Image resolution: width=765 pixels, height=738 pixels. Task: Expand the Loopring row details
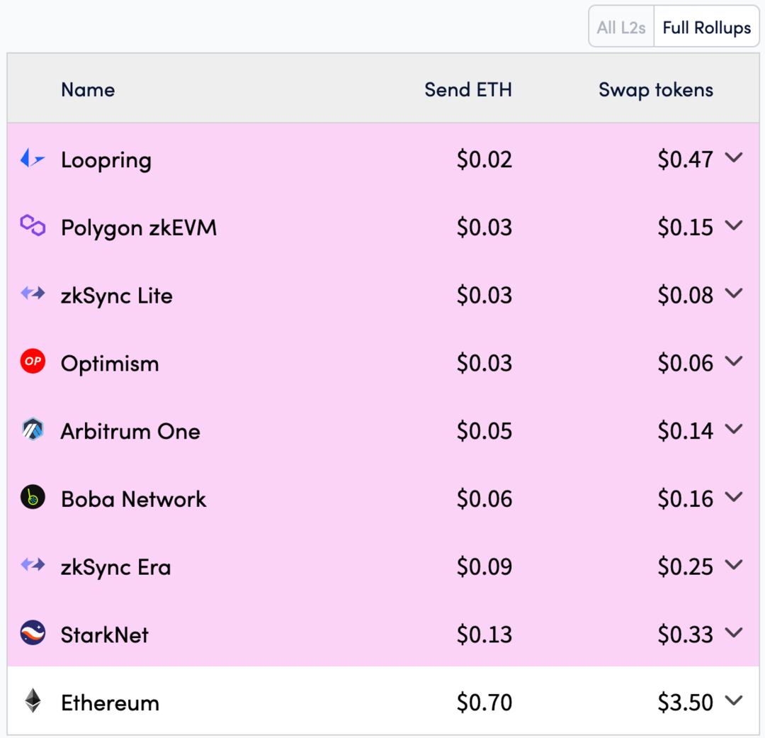[734, 158]
